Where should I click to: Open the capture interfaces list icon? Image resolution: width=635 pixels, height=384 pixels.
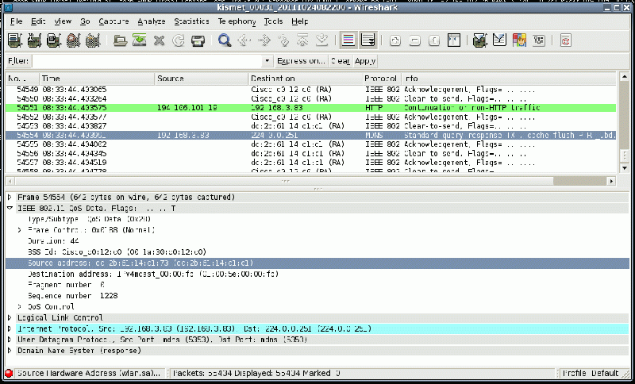[15, 40]
